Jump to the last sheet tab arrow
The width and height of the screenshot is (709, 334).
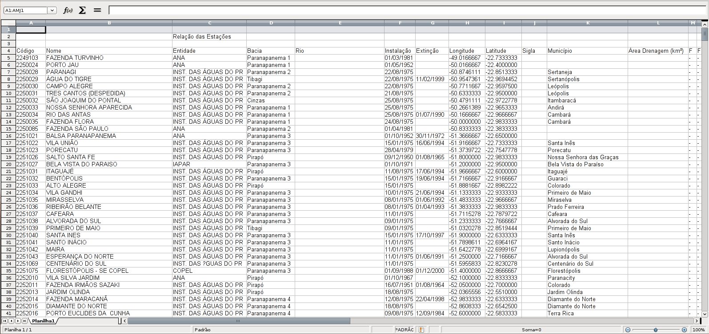click(24, 321)
